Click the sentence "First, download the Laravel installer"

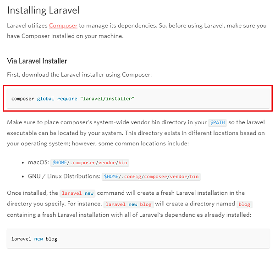point(79,75)
